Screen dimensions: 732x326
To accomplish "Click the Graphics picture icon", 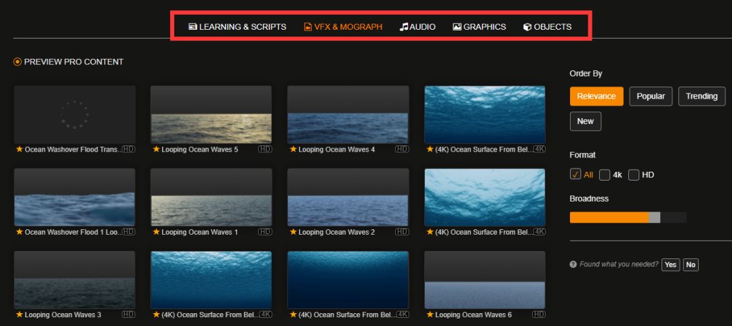I will pyautogui.click(x=457, y=26).
